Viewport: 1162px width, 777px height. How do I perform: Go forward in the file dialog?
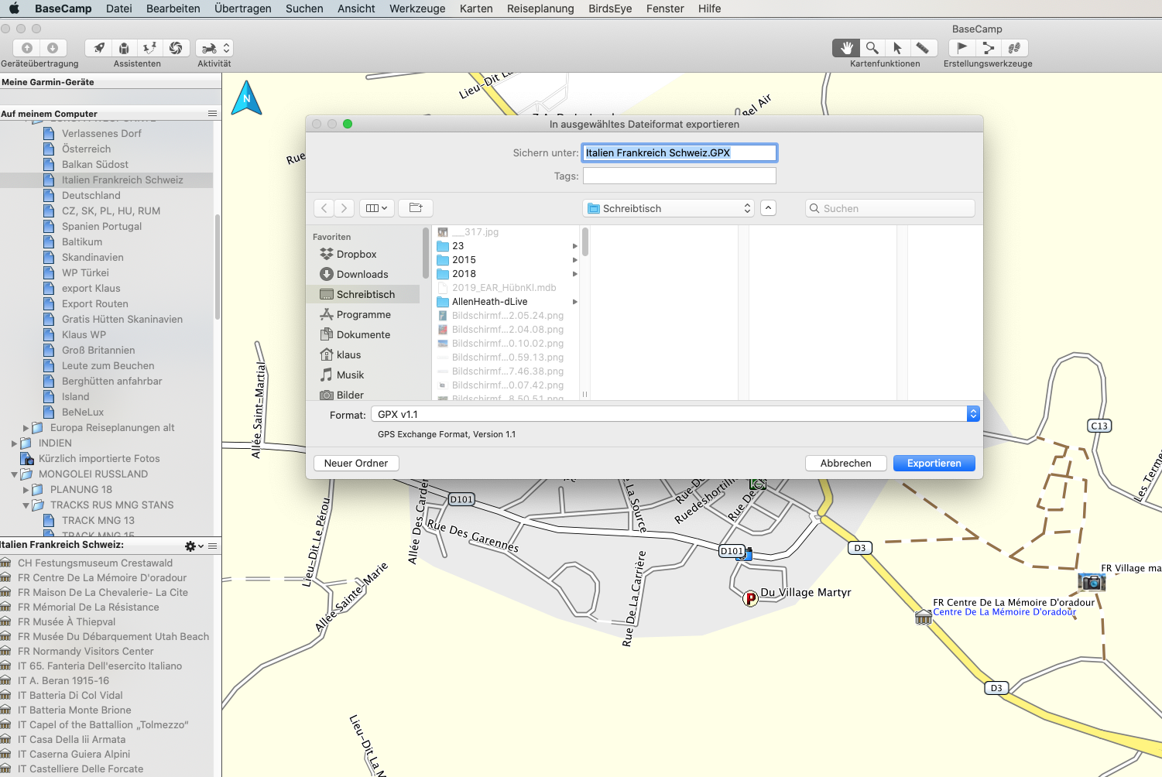(x=344, y=208)
